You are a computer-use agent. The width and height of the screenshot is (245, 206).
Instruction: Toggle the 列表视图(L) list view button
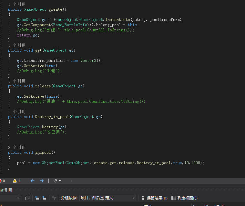184,198
